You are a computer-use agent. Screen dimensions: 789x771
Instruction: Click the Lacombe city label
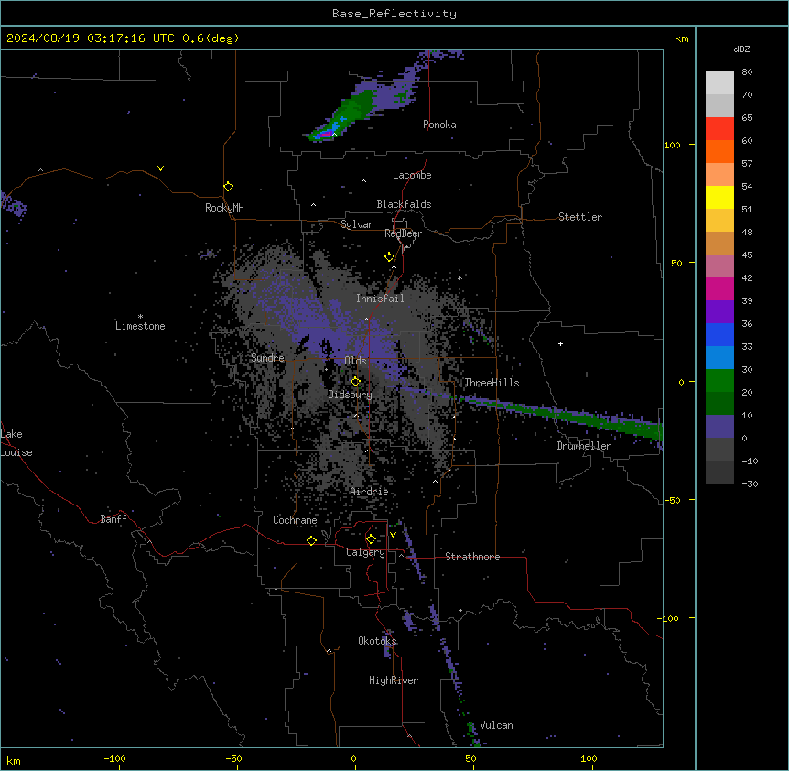pos(412,175)
